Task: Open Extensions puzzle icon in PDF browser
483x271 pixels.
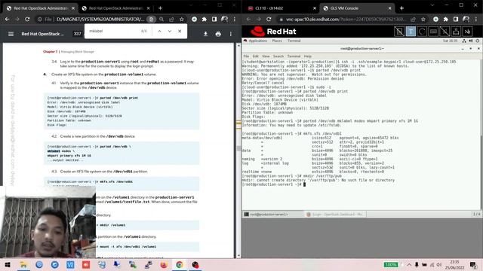Action: 205,19
